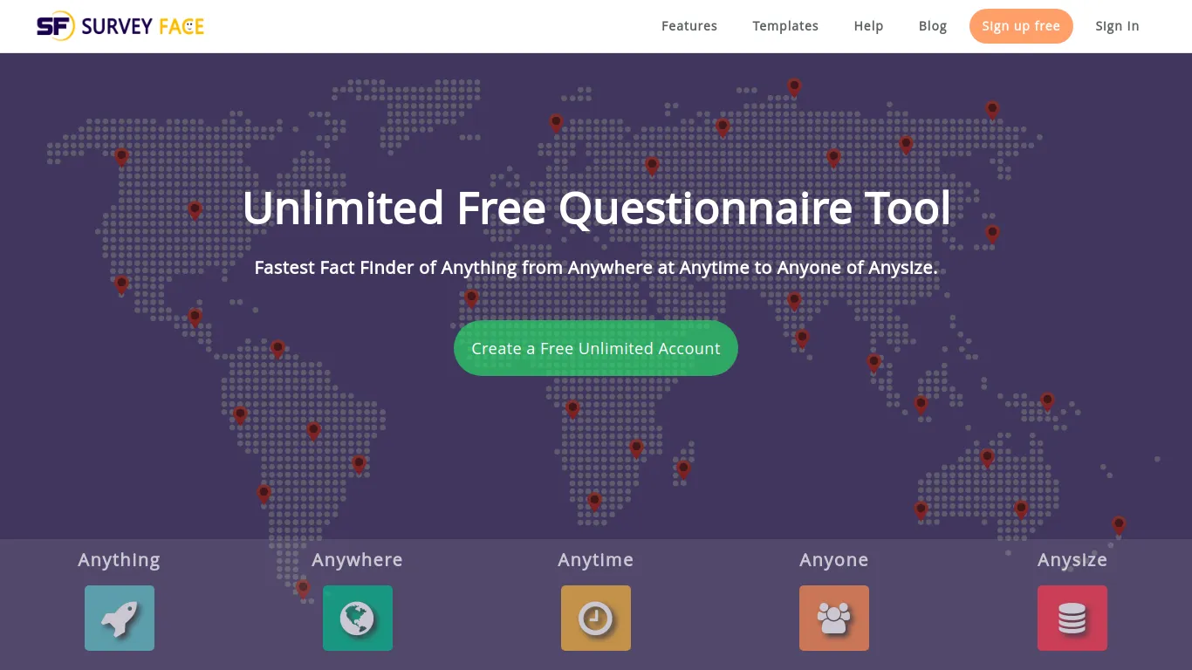Open the Features menu item
Screen dimensions: 1192x670
click(689, 26)
